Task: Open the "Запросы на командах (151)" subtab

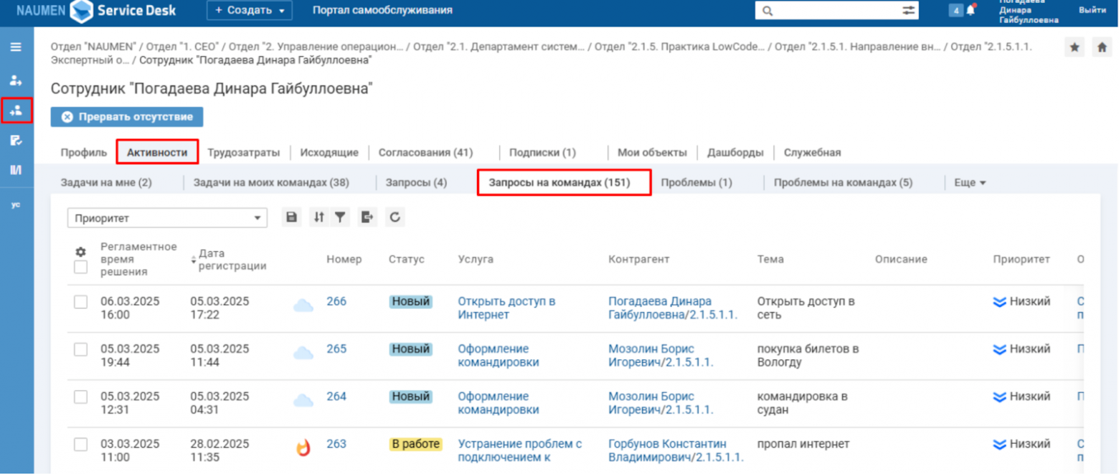Action: click(x=559, y=183)
